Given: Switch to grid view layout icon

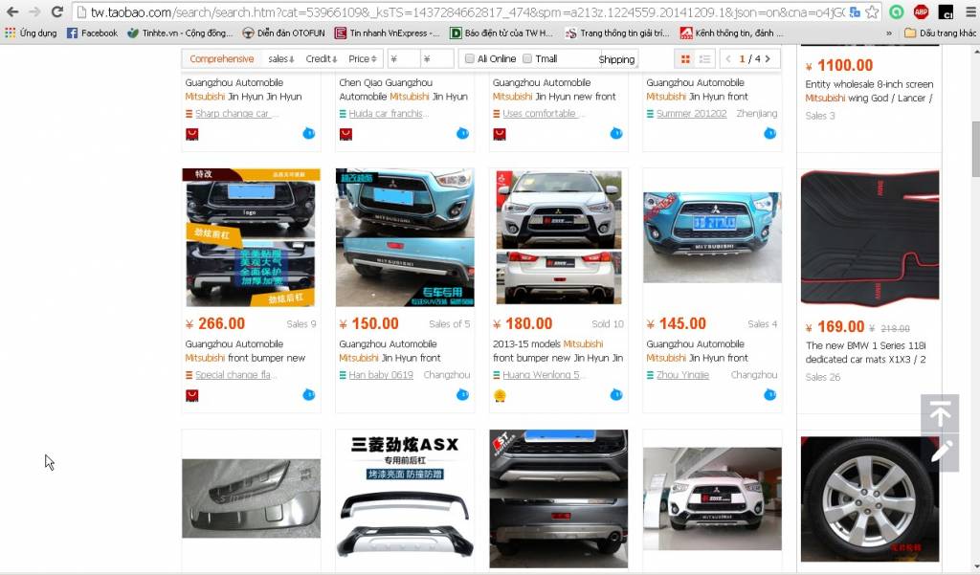Looking at the screenshot, I should click(x=685, y=58).
